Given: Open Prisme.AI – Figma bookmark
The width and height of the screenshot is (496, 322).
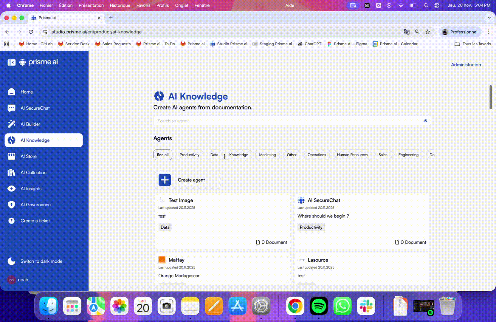Looking at the screenshot, I should coord(347,44).
